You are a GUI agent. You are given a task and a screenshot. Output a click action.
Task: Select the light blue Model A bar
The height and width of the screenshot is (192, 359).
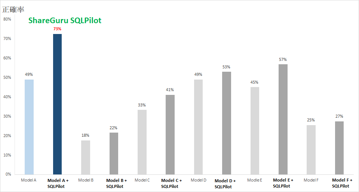[x=29, y=127]
